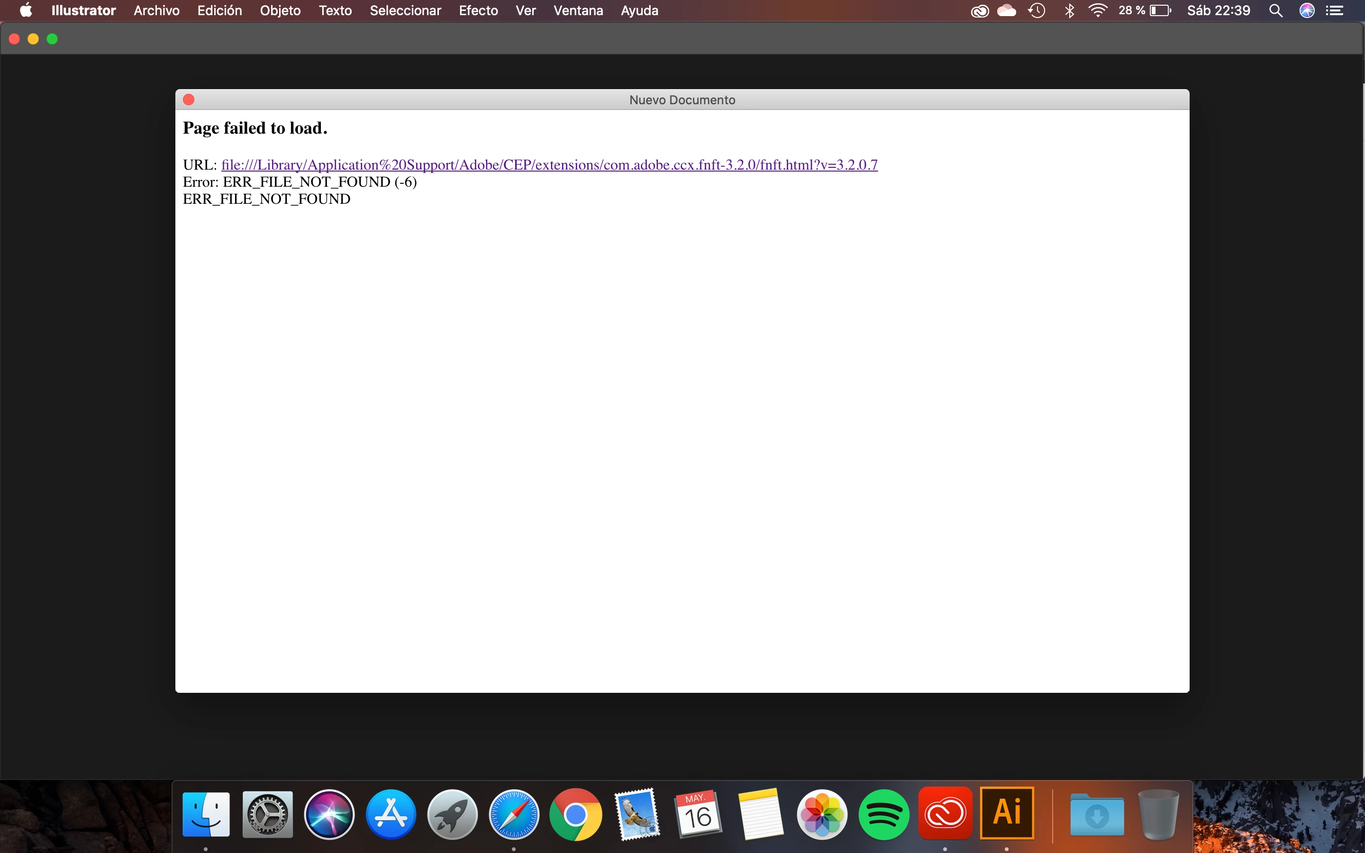This screenshot has width=1365, height=853.
Task: Open the Efecto menu
Action: 478,11
